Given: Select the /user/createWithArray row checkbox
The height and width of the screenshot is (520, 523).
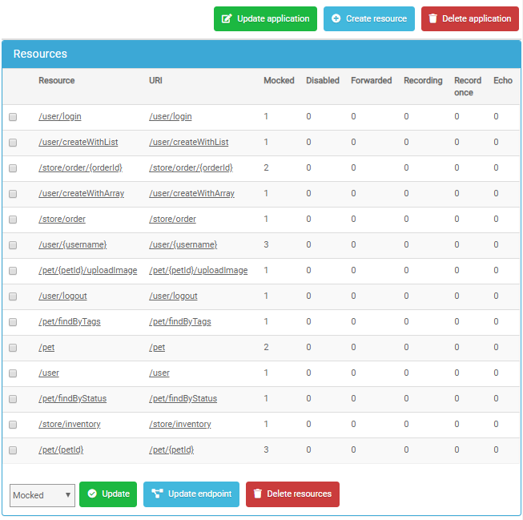Looking at the screenshot, I should [13, 194].
